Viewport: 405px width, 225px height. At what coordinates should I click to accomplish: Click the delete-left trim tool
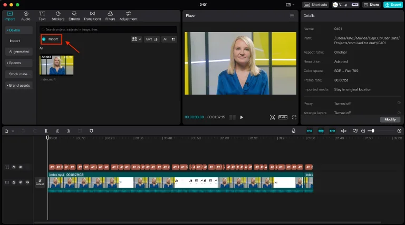pyautogui.click(x=57, y=131)
